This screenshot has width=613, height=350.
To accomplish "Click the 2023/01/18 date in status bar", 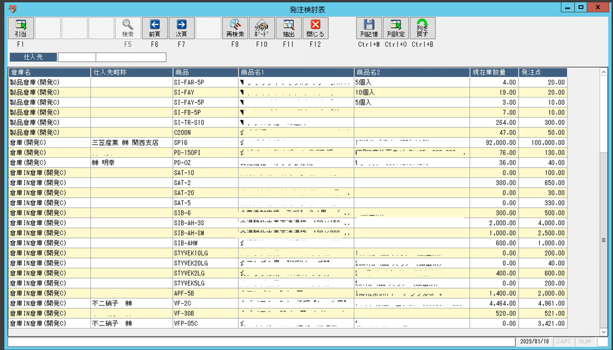I will (x=535, y=341).
